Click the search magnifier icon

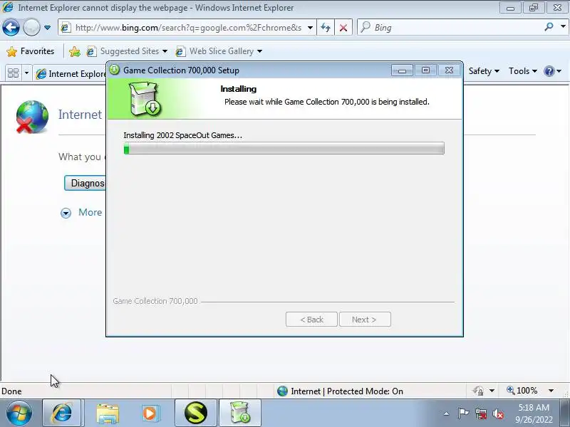coord(549,27)
